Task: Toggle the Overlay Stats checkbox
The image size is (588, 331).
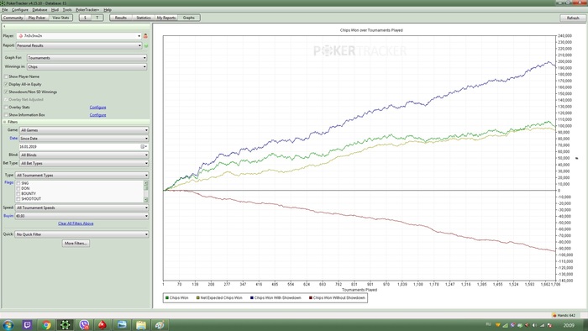Action: [6, 108]
